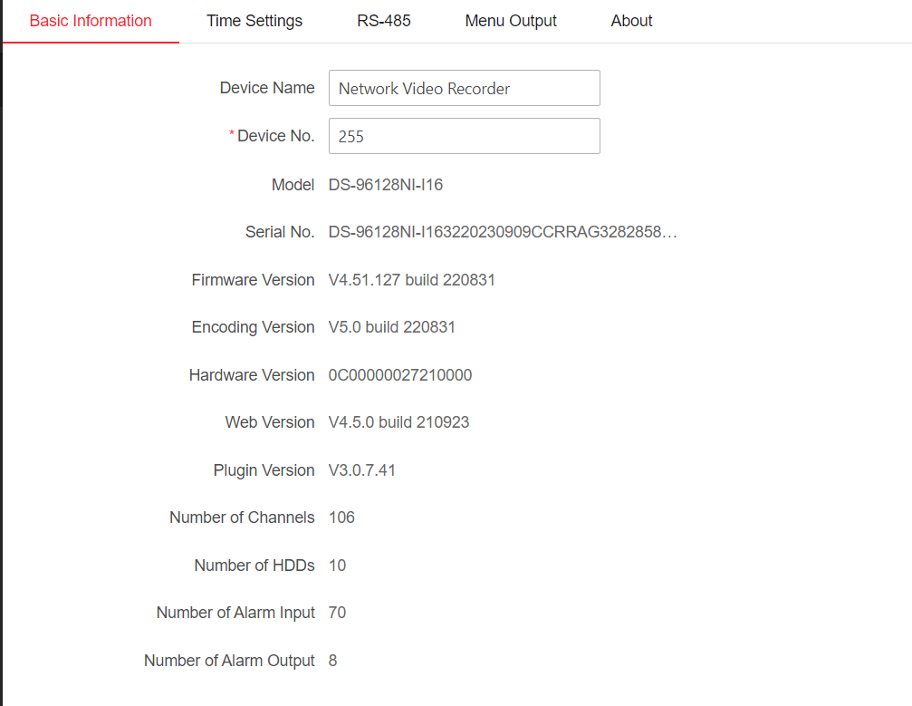912x706 pixels.
Task: Click the Number of Alarm Input value 70
Action: pos(337,613)
